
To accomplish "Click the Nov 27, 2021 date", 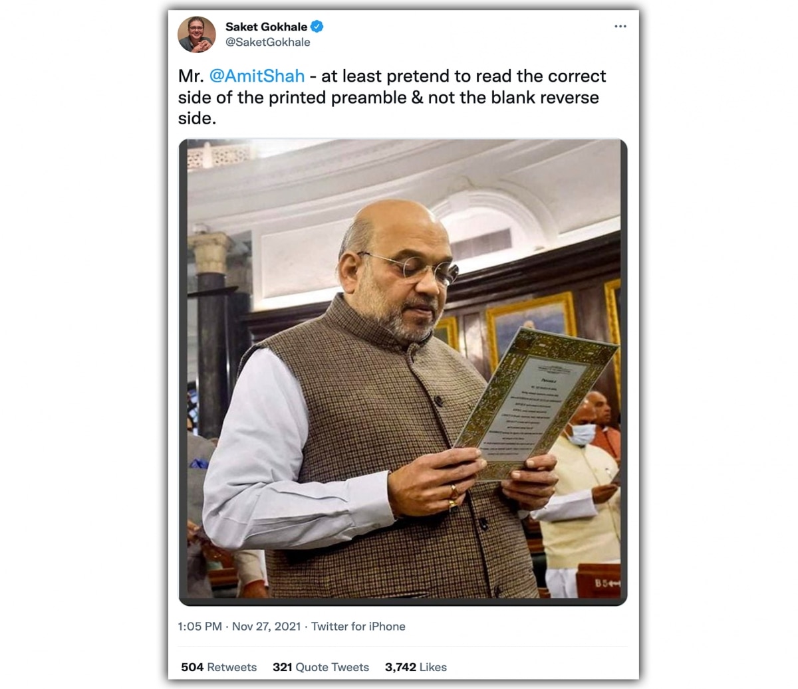I will click(x=266, y=627).
